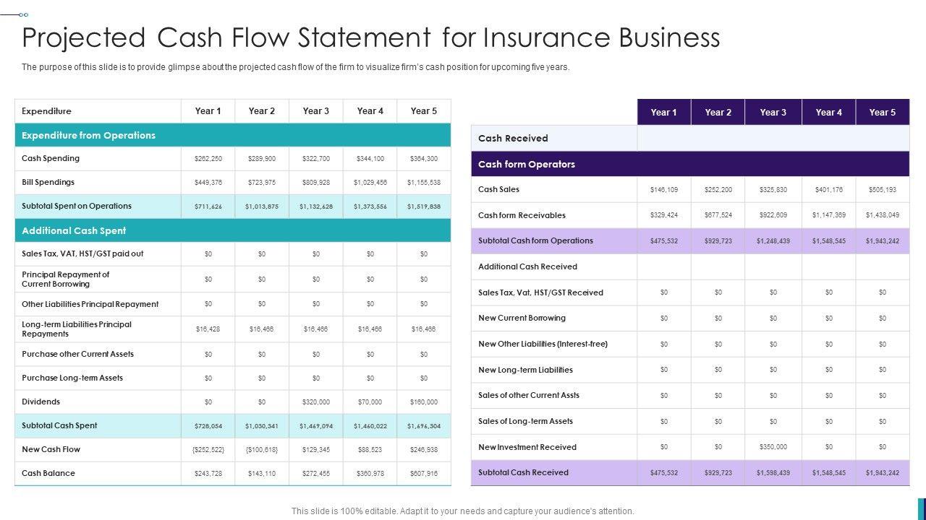
Task: Click Year 1 header in the Expenditure table
Action: tap(208, 111)
